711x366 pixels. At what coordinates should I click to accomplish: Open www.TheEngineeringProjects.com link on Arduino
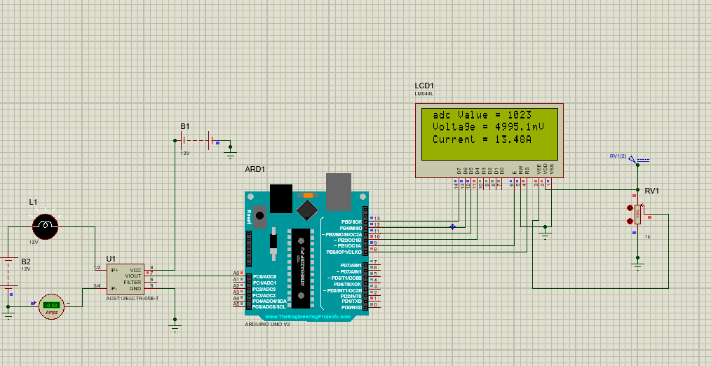307,316
